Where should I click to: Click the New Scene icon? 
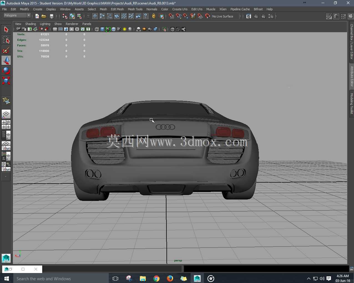point(37,16)
